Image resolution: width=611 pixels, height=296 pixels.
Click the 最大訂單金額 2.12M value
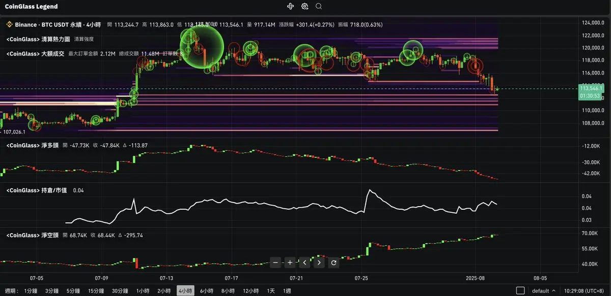pos(92,53)
